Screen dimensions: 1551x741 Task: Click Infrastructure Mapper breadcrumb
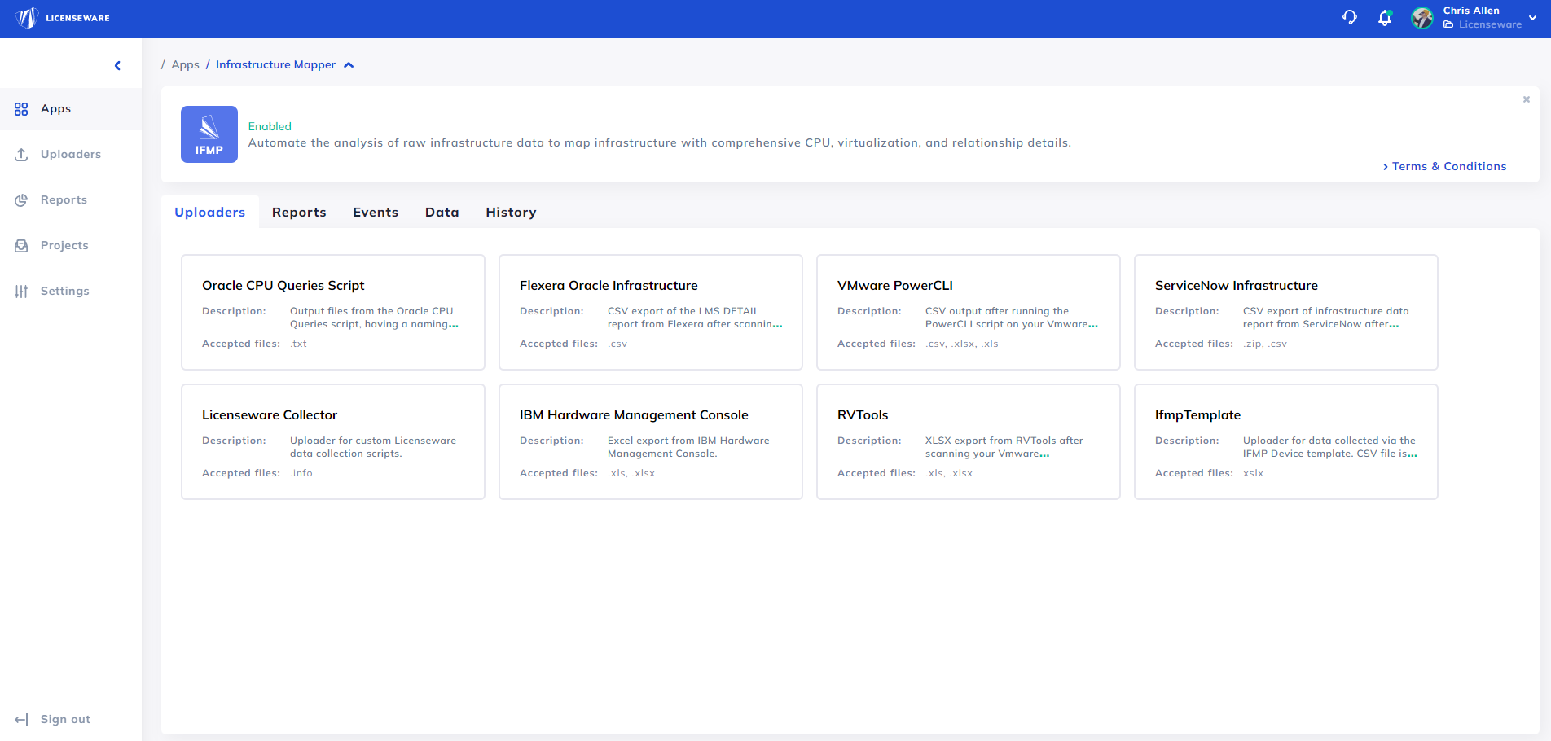coord(275,65)
